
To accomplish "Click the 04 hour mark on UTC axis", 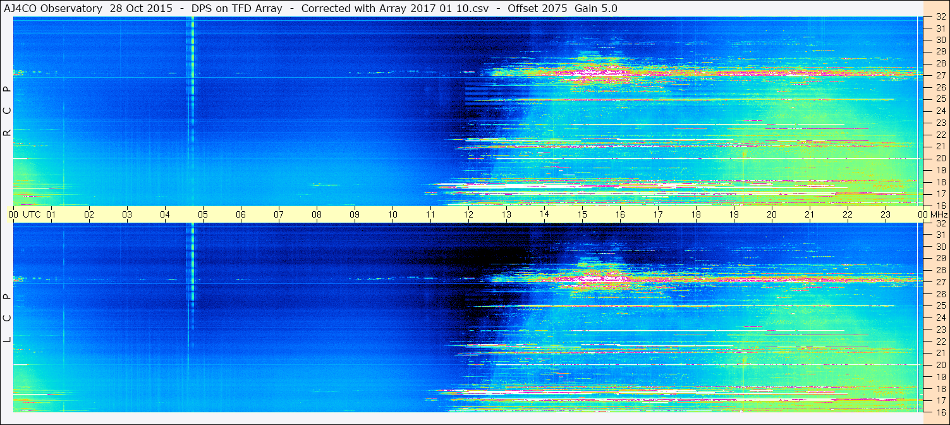I will [x=165, y=214].
